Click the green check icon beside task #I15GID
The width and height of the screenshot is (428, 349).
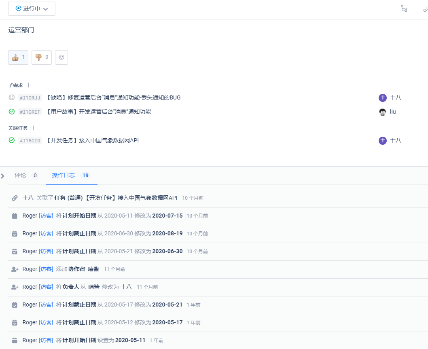(11, 140)
